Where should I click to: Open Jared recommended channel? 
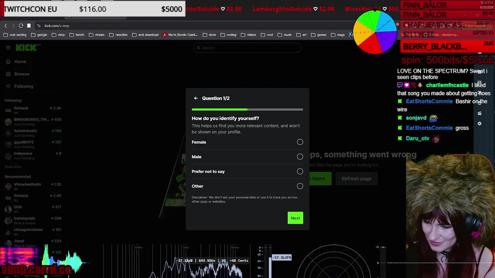33,243
